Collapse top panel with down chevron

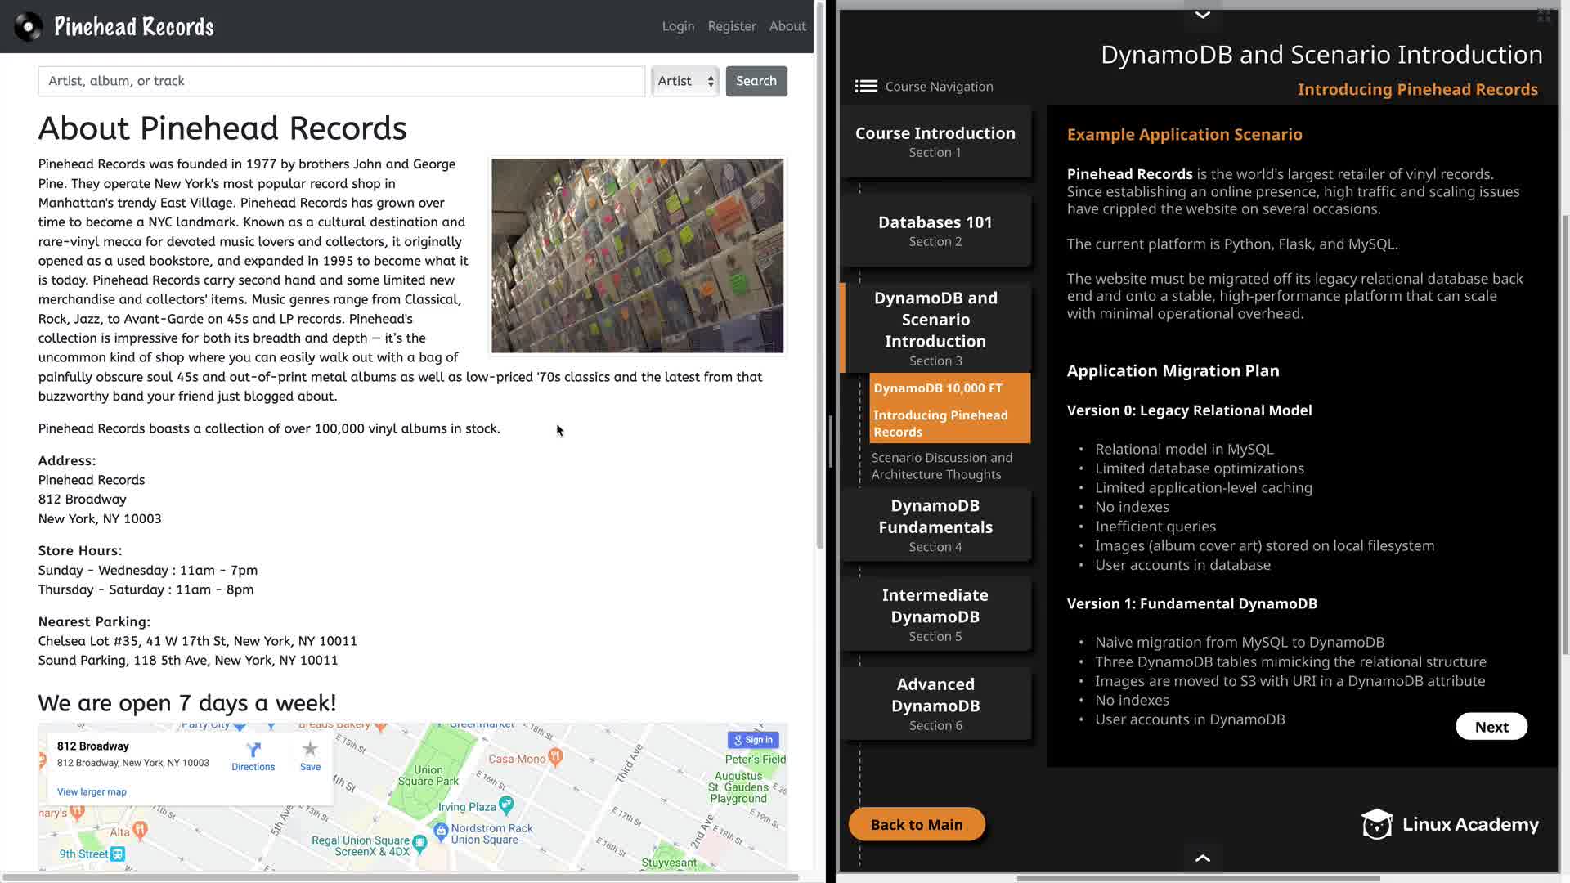click(x=1202, y=15)
